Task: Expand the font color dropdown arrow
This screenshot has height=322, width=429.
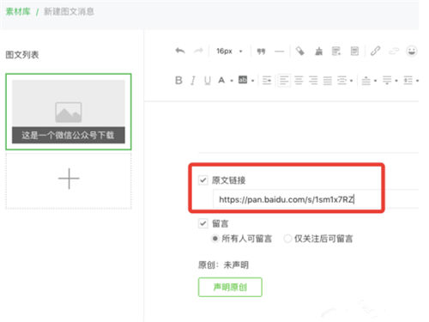Action: click(x=232, y=81)
